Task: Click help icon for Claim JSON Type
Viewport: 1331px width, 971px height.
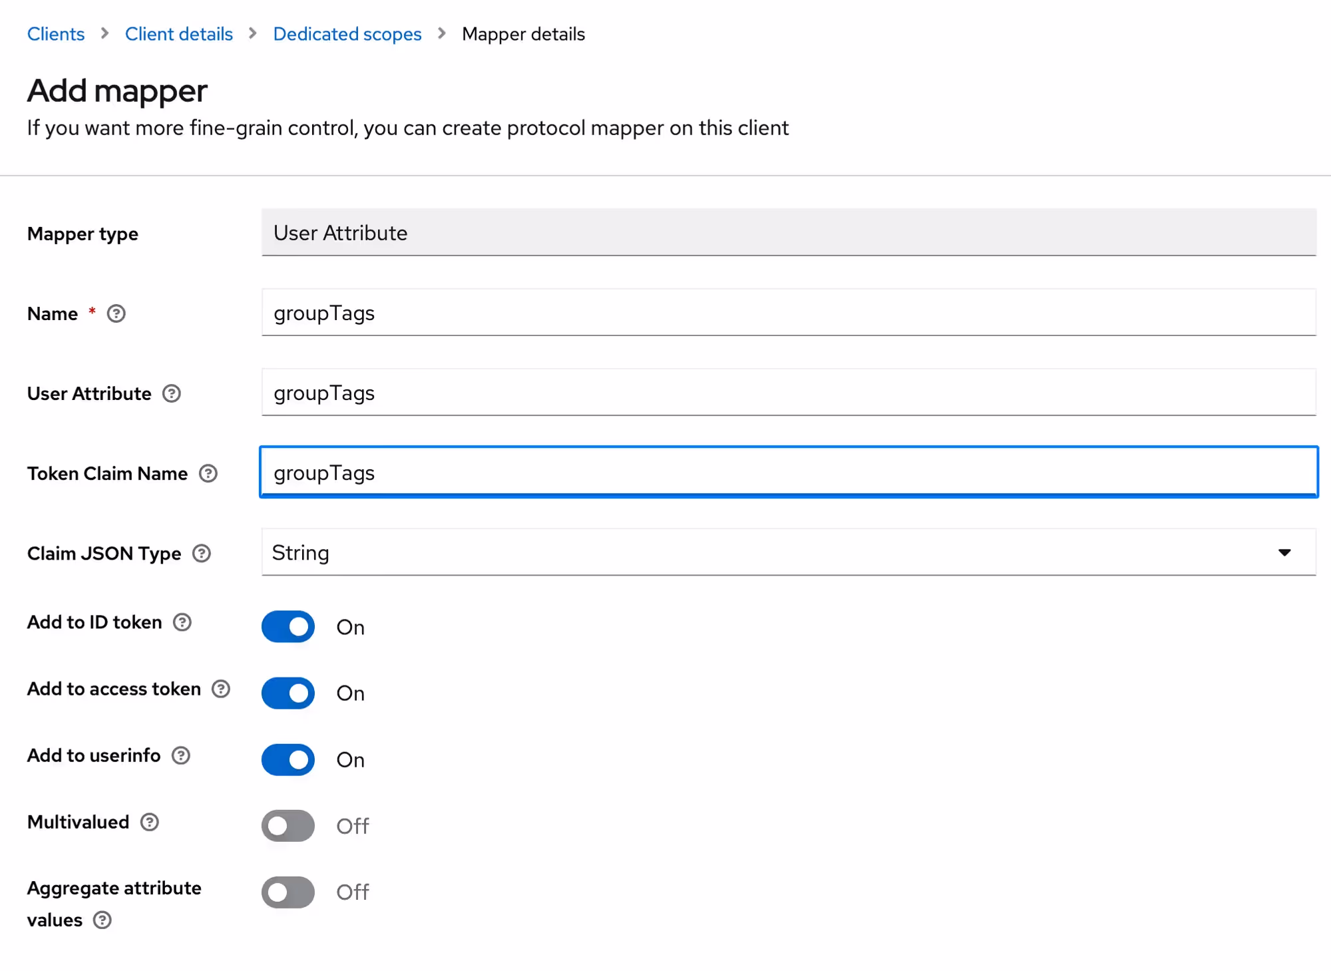Action: 202,553
